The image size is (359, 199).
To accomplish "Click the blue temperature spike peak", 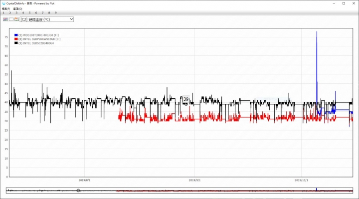I will pos(317,31).
